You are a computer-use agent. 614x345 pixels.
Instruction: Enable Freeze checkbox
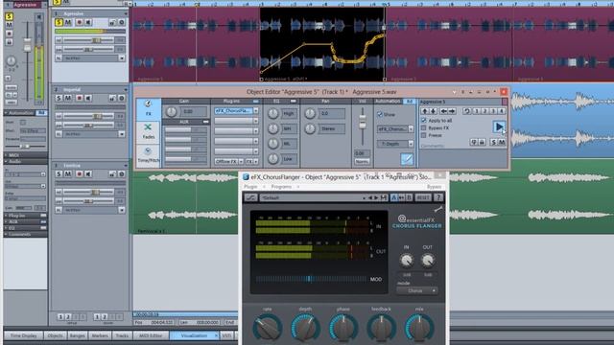tap(423, 135)
